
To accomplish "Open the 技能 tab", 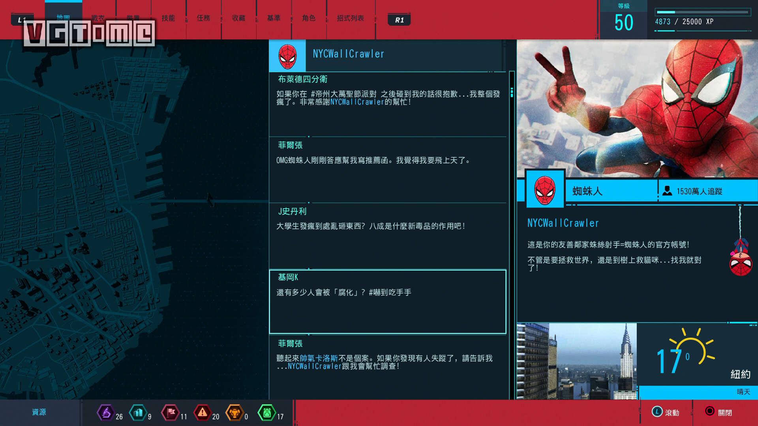I will 169,18.
